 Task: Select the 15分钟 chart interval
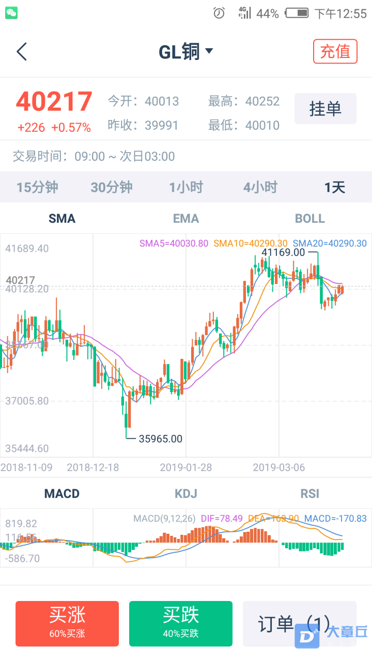pos(37,187)
